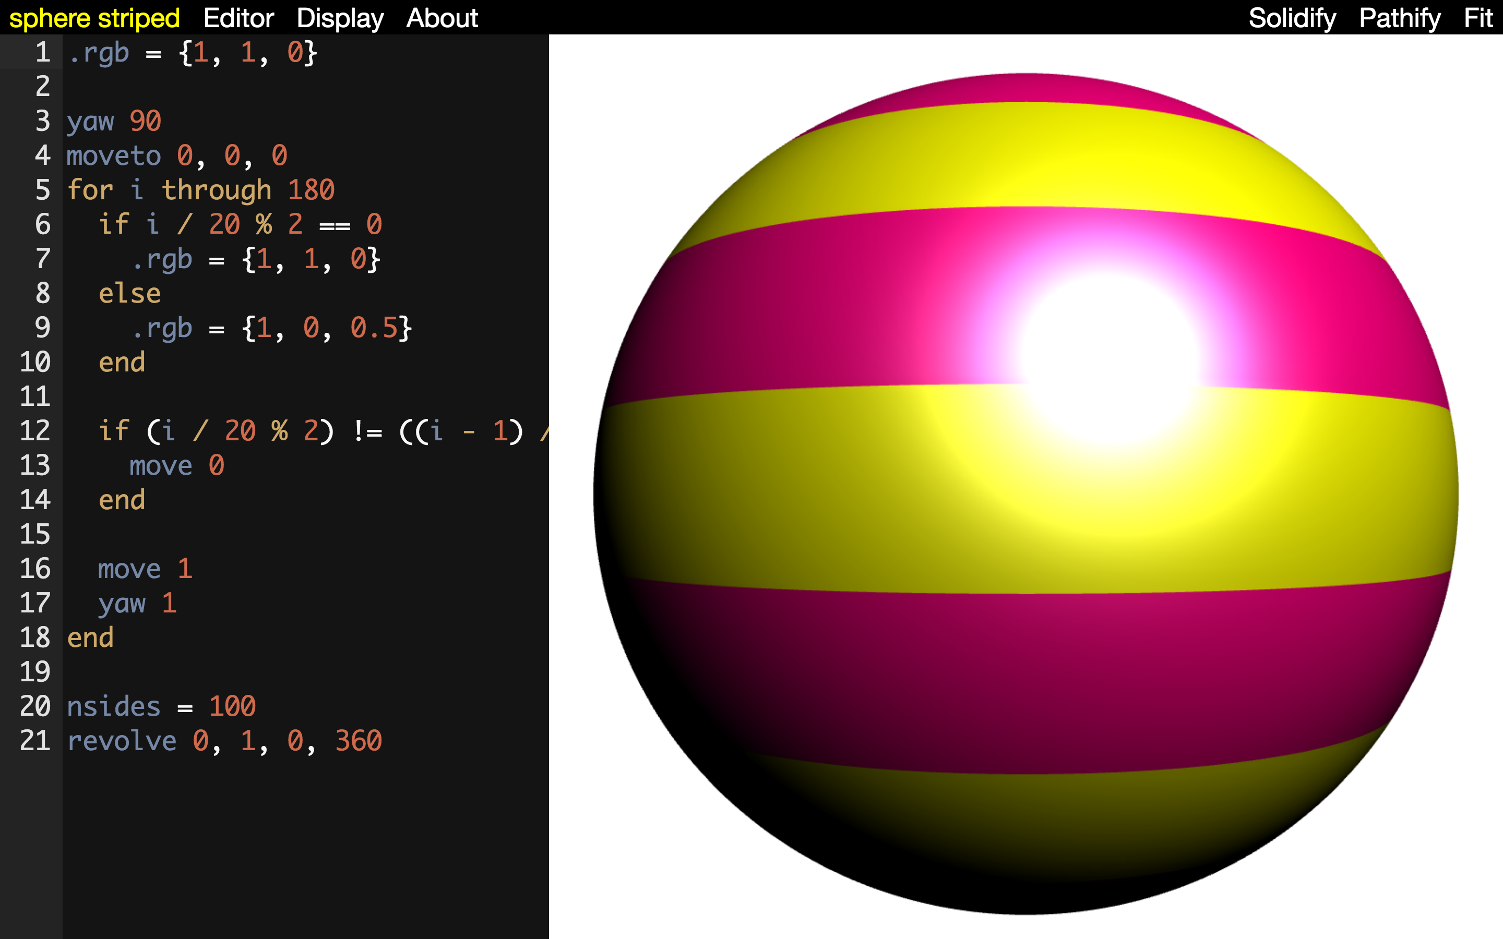This screenshot has height=939, width=1503.
Task: Click 'move 1' on line 16
Action: point(145,569)
